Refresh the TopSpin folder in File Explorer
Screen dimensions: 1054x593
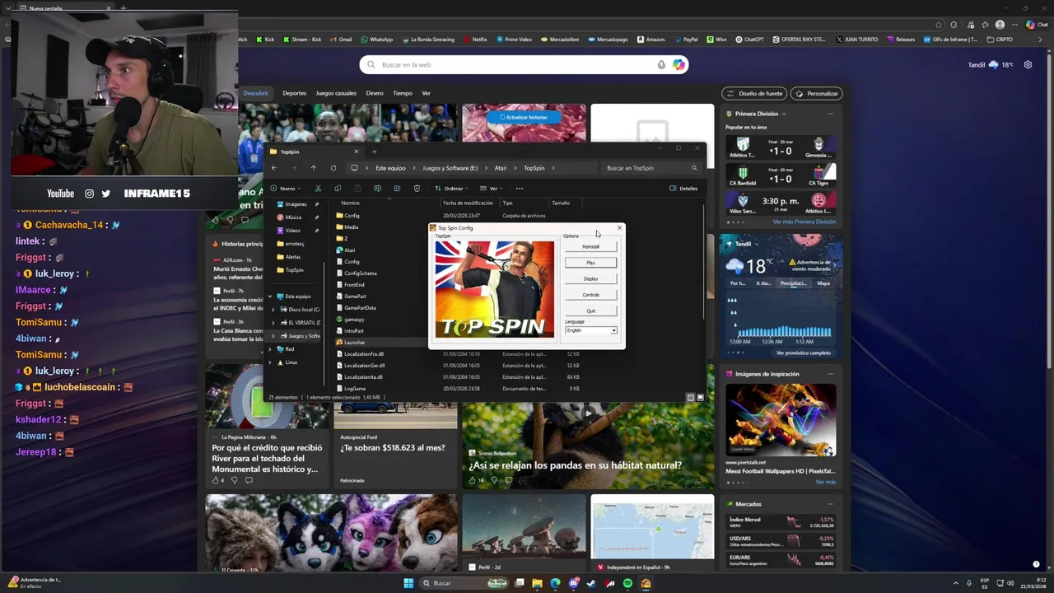[333, 168]
